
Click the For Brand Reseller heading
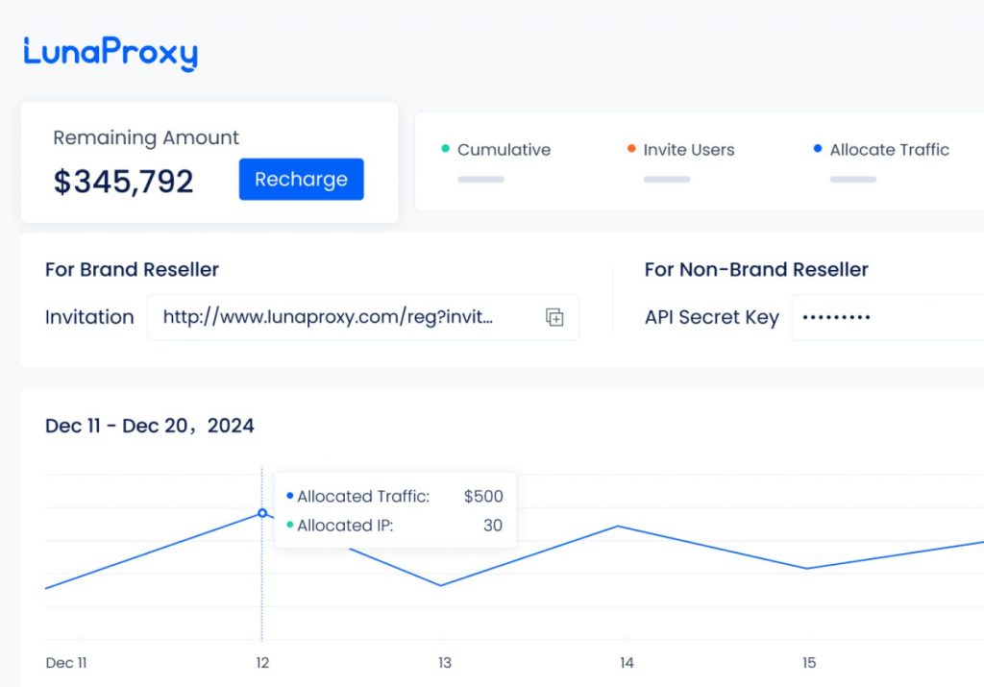tap(132, 270)
